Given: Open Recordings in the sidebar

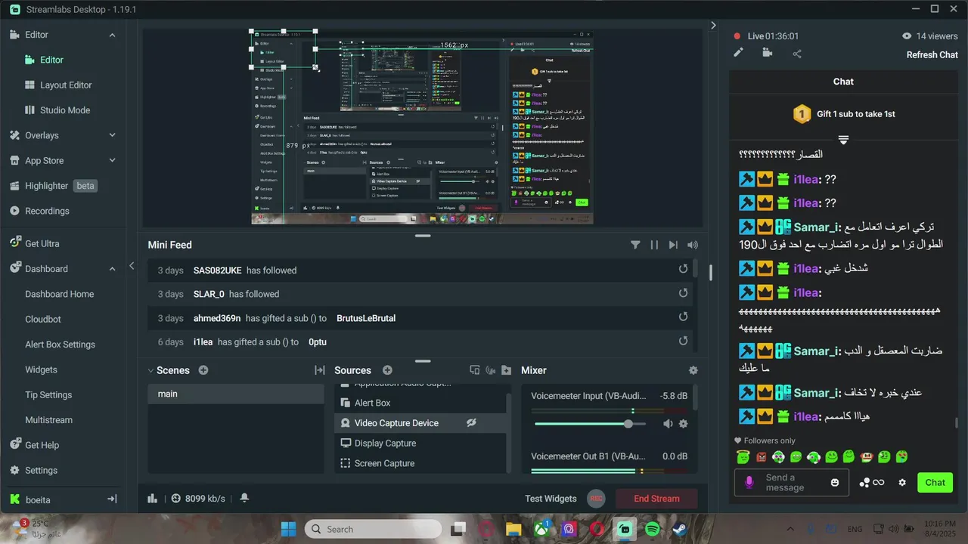Looking at the screenshot, I should tap(47, 211).
